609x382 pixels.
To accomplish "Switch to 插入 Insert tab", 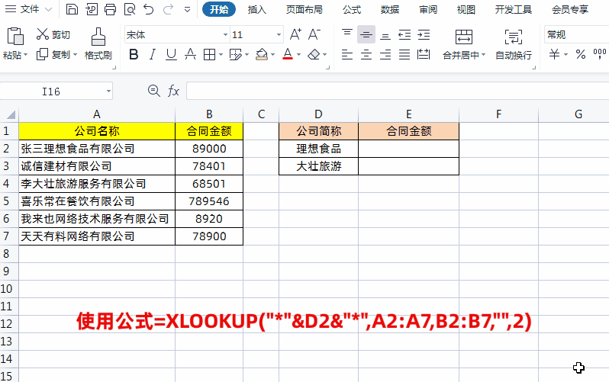I will pos(256,9).
